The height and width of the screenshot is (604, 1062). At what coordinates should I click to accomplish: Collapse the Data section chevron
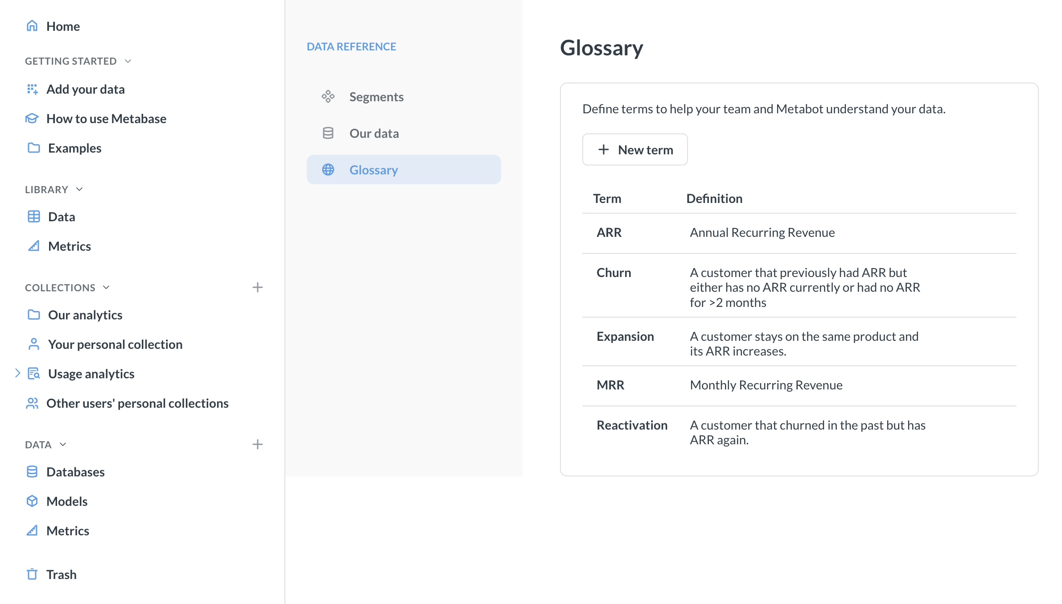click(63, 445)
